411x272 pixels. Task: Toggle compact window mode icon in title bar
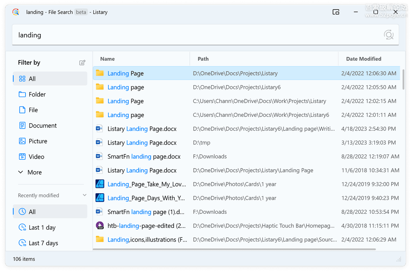point(336,12)
